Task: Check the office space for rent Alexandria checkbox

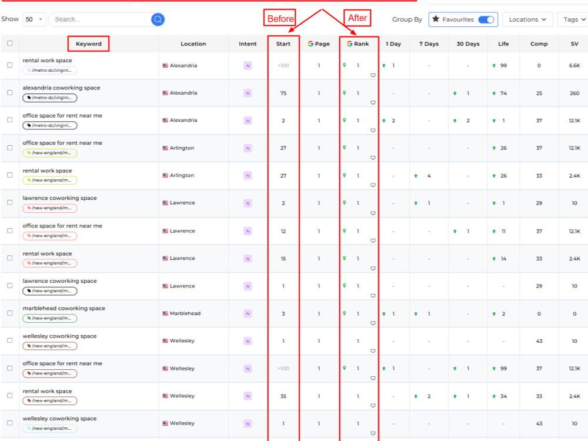Action: (x=10, y=120)
